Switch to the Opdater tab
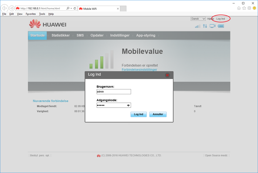Viewport: 258px width, 173px height. pyautogui.click(x=97, y=36)
